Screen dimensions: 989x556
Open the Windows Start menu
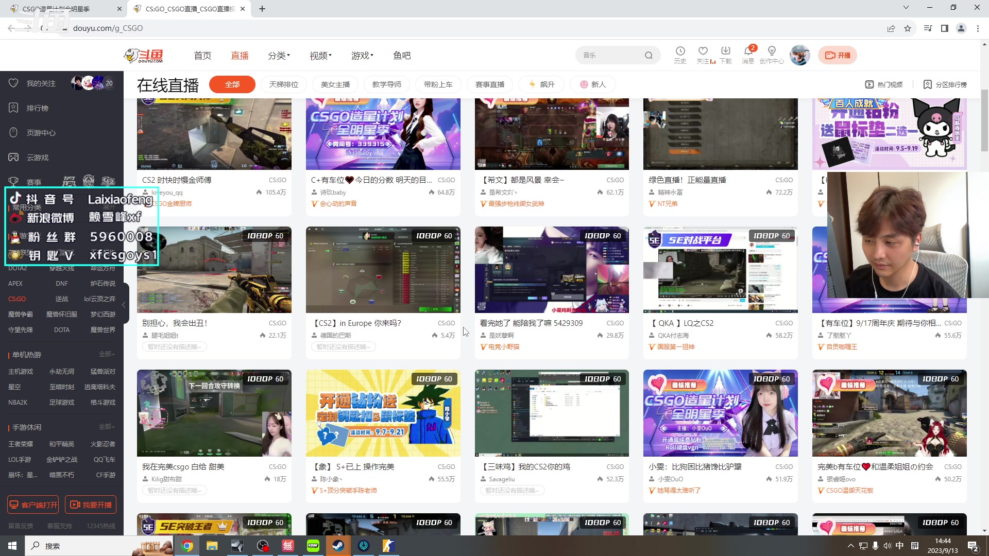[12, 546]
